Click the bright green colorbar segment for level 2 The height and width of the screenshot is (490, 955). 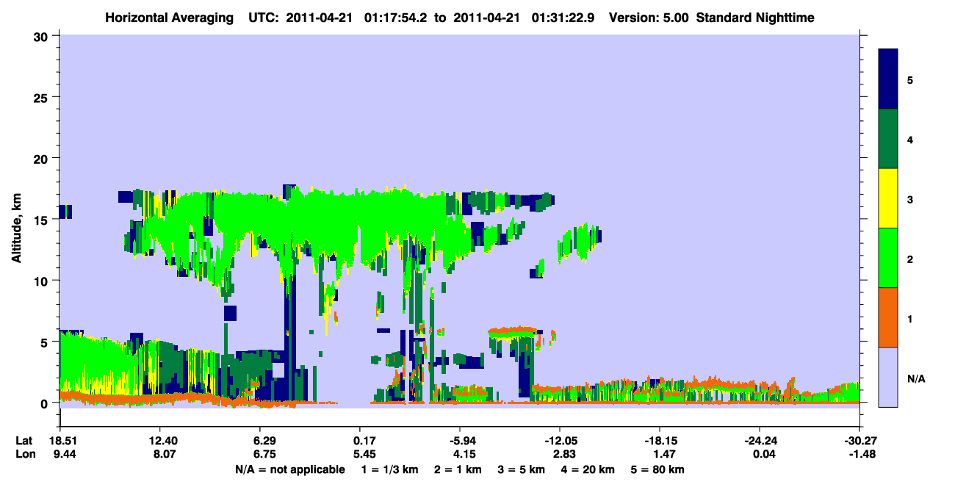888,258
